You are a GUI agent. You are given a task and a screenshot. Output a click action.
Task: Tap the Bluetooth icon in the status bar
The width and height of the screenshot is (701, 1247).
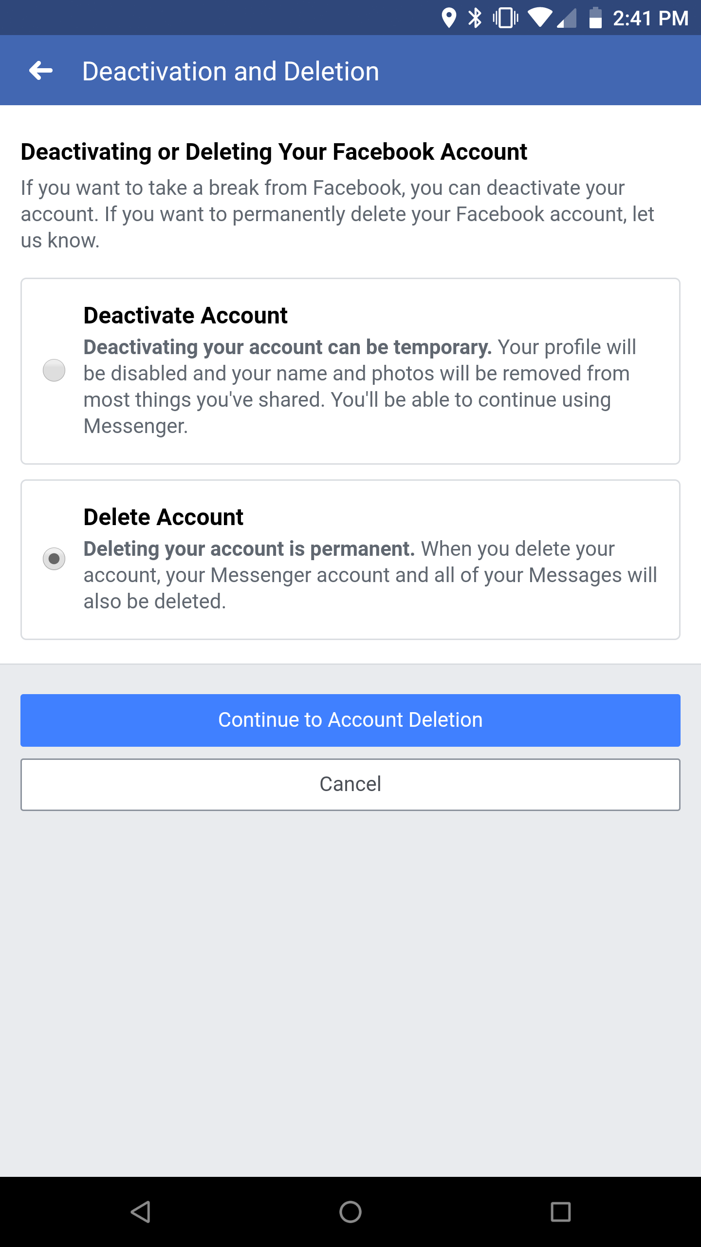(x=475, y=18)
